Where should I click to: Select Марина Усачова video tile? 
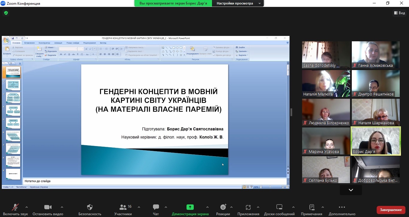coord(326,141)
